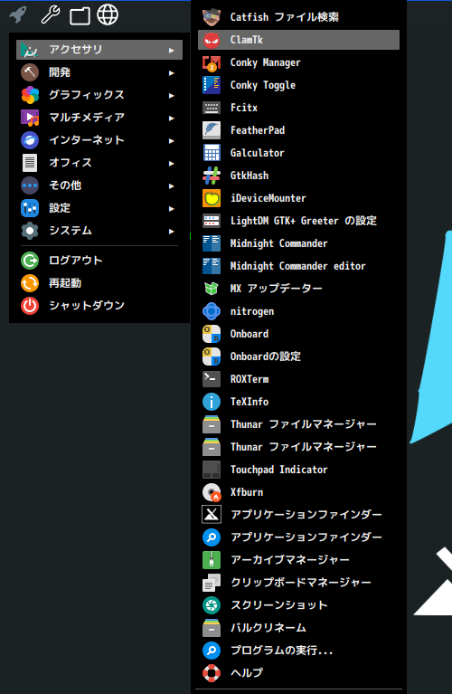Click the クリップボードマネージャー clipboard icon
This screenshot has width=452, height=694.
point(212,582)
